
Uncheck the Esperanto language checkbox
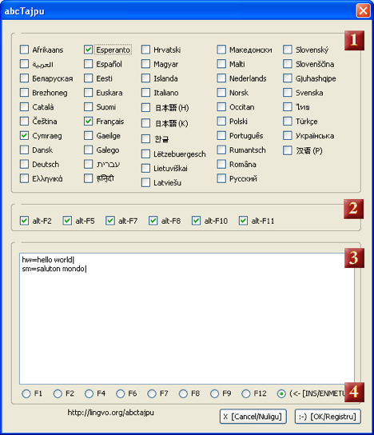(x=88, y=50)
